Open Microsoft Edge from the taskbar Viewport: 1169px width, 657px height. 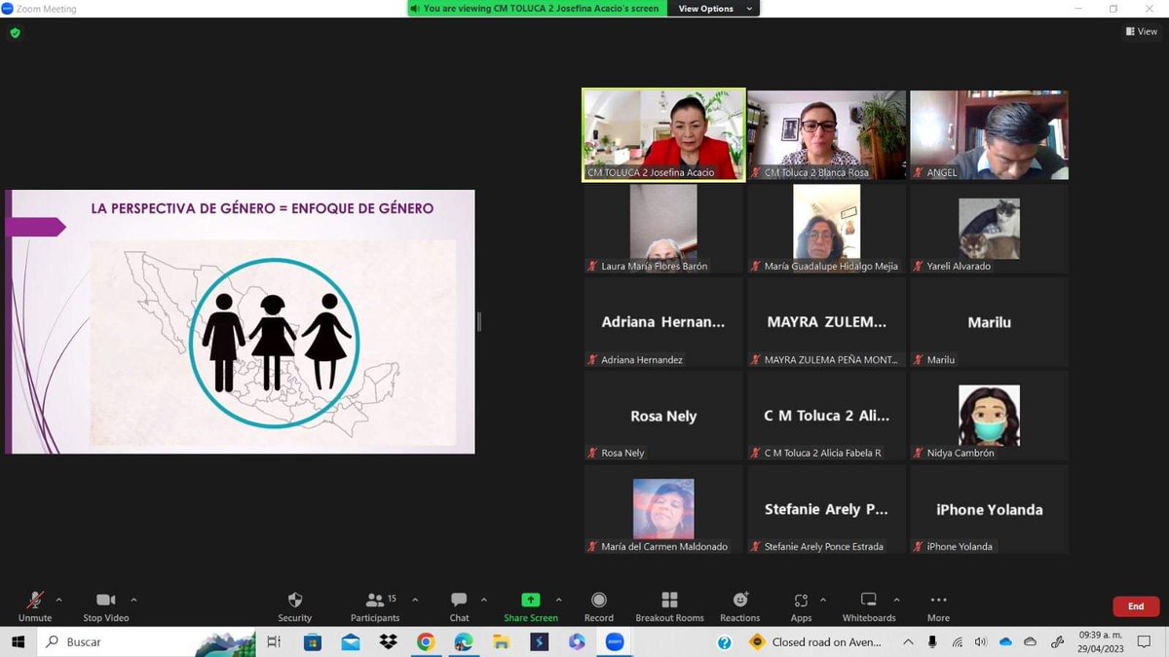[x=464, y=642]
